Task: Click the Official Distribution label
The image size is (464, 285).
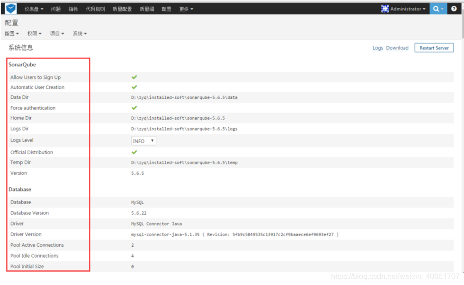Action: point(32,152)
